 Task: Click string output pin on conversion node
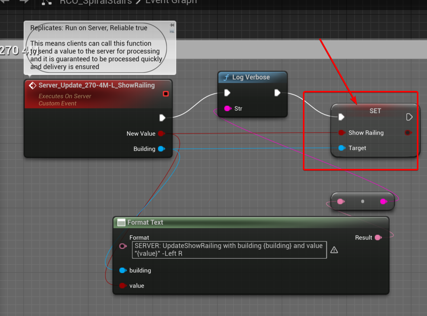click(383, 201)
